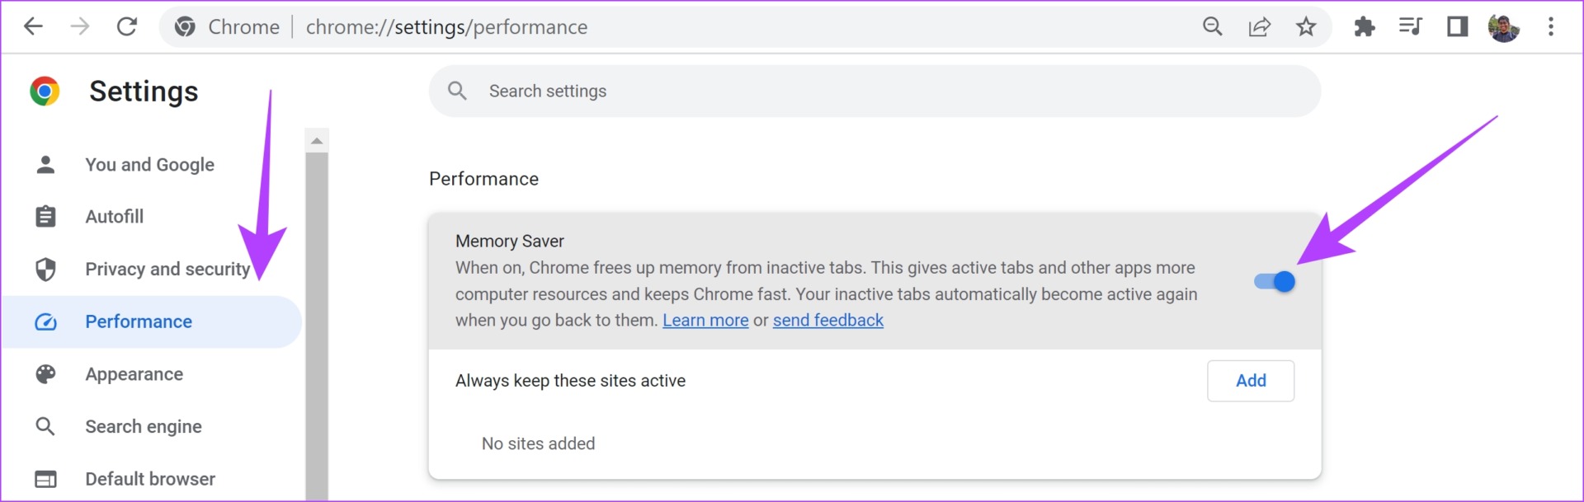Viewport: 1584px width, 502px height.
Task: Click the person icon for You and Google
Action: point(45,165)
